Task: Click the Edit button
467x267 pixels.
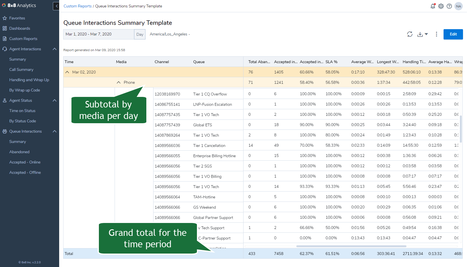Action: (x=453, y=34)
